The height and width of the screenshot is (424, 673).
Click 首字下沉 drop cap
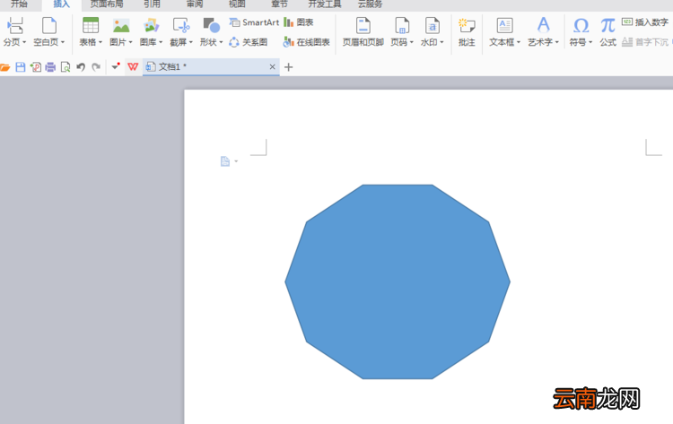645,42
